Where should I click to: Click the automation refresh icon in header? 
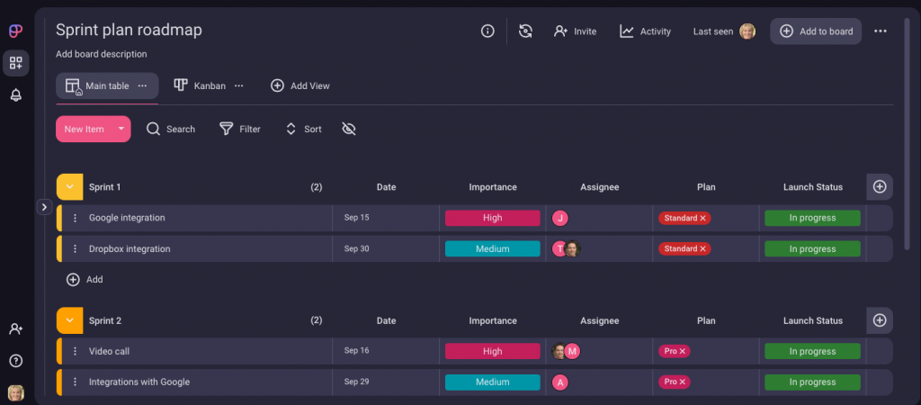pyautogui.click(x=526, y=31)
